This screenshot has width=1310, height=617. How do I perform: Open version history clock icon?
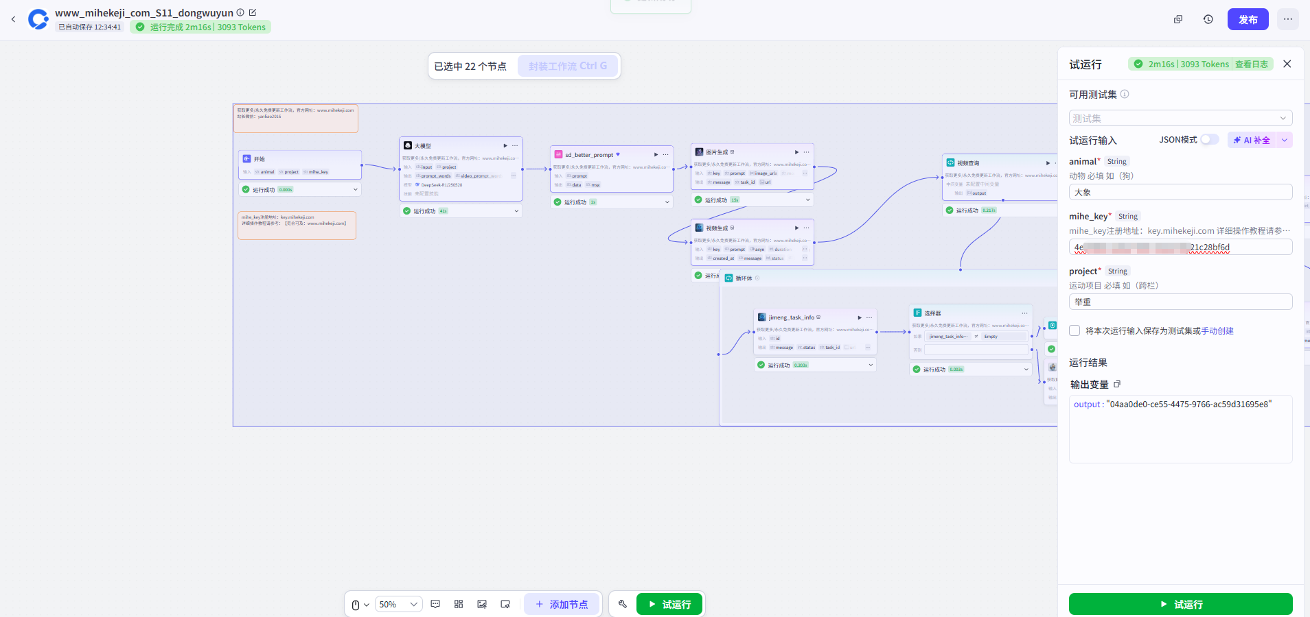tap(1208, 19)
